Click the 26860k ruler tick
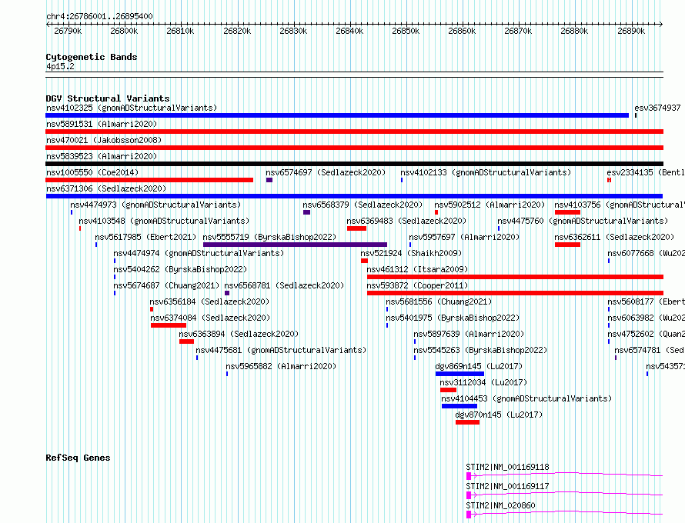This screenshot has width=685, height=523. (462, 31)
